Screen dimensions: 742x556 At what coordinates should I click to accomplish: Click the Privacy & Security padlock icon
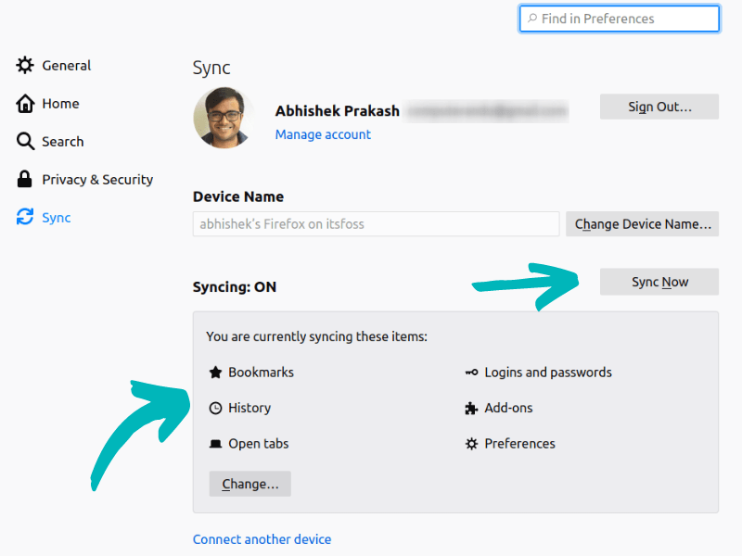click(25, 180)
